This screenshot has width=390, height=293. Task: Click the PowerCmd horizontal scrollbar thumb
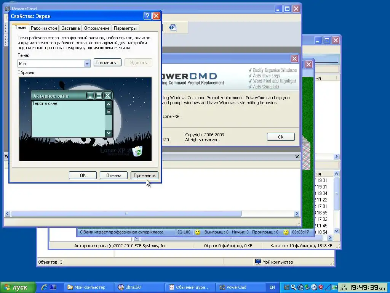[x=126, y=214]
